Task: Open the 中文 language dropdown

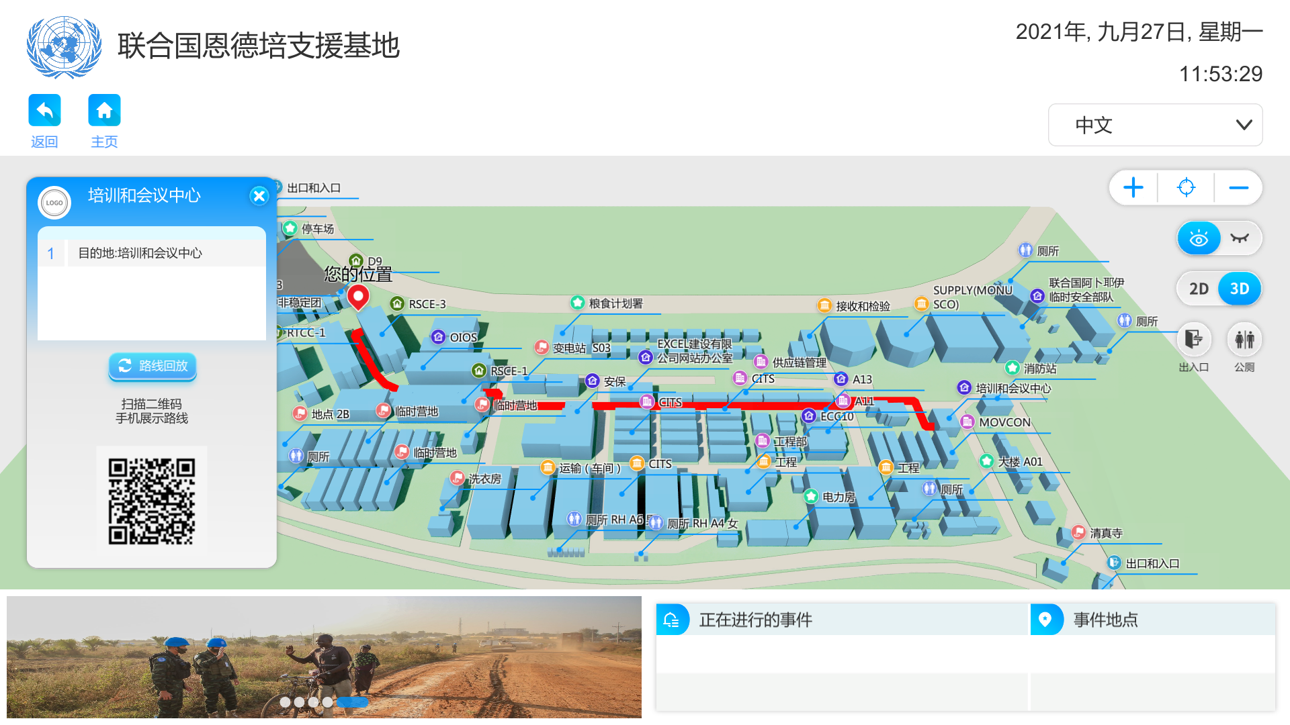Action: pos(1154,125)
